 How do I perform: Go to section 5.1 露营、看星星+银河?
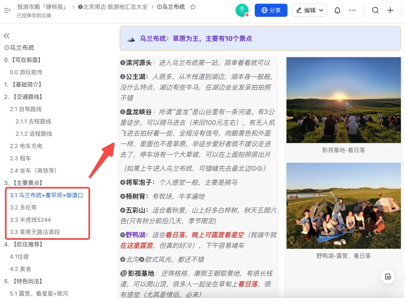[x=39, y=293]
